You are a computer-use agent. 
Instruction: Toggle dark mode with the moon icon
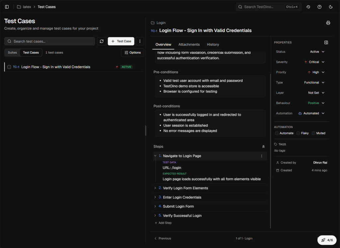pos(330,7)
